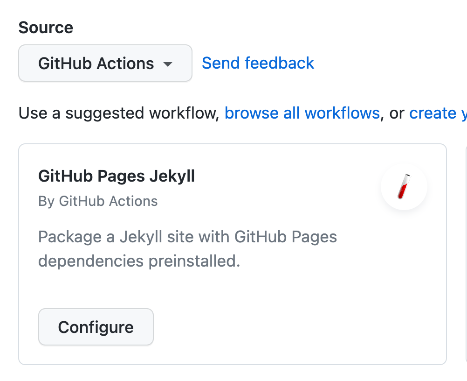The height and width of the screenshot is (381, 467).
Task: Click the GitHub Pages Jekyll card title
Action: click(x=117, y=176)
